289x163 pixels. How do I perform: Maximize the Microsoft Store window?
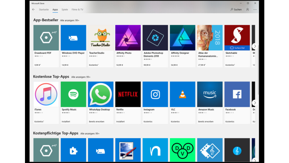point(248,3)
